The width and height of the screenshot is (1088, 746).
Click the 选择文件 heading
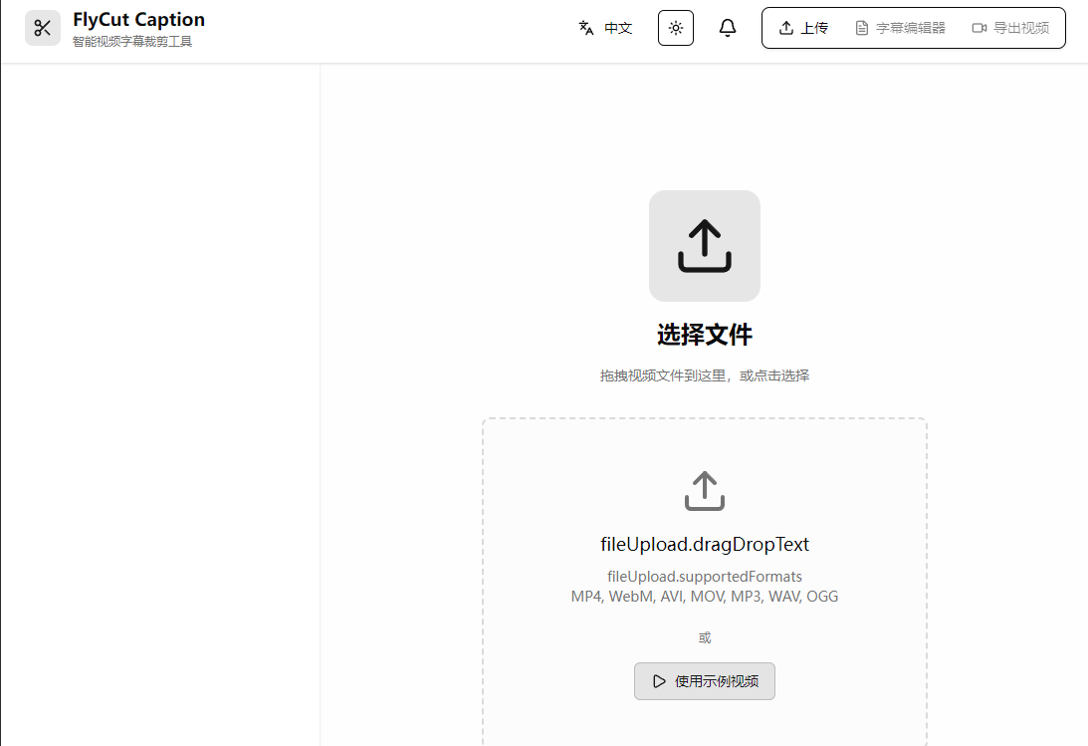pos(705,335)
